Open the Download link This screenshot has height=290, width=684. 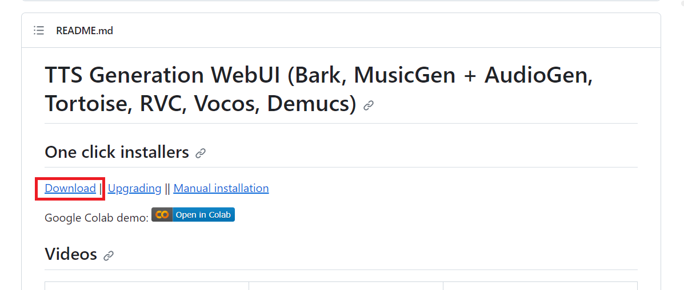[x=70, y=189]
